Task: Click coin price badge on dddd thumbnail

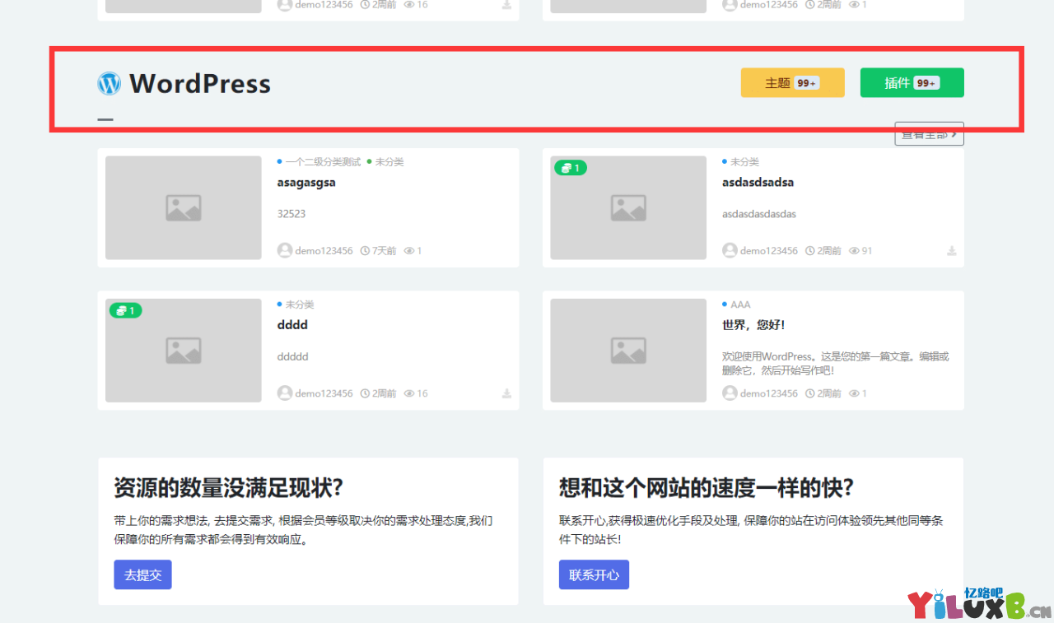Action: [x=126, y=310]
